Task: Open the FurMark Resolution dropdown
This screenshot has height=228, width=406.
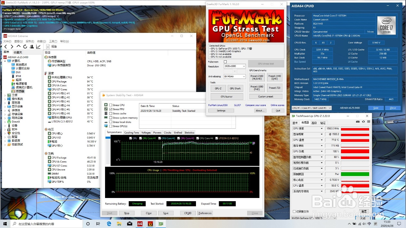Action: click(x=235, y=66)
